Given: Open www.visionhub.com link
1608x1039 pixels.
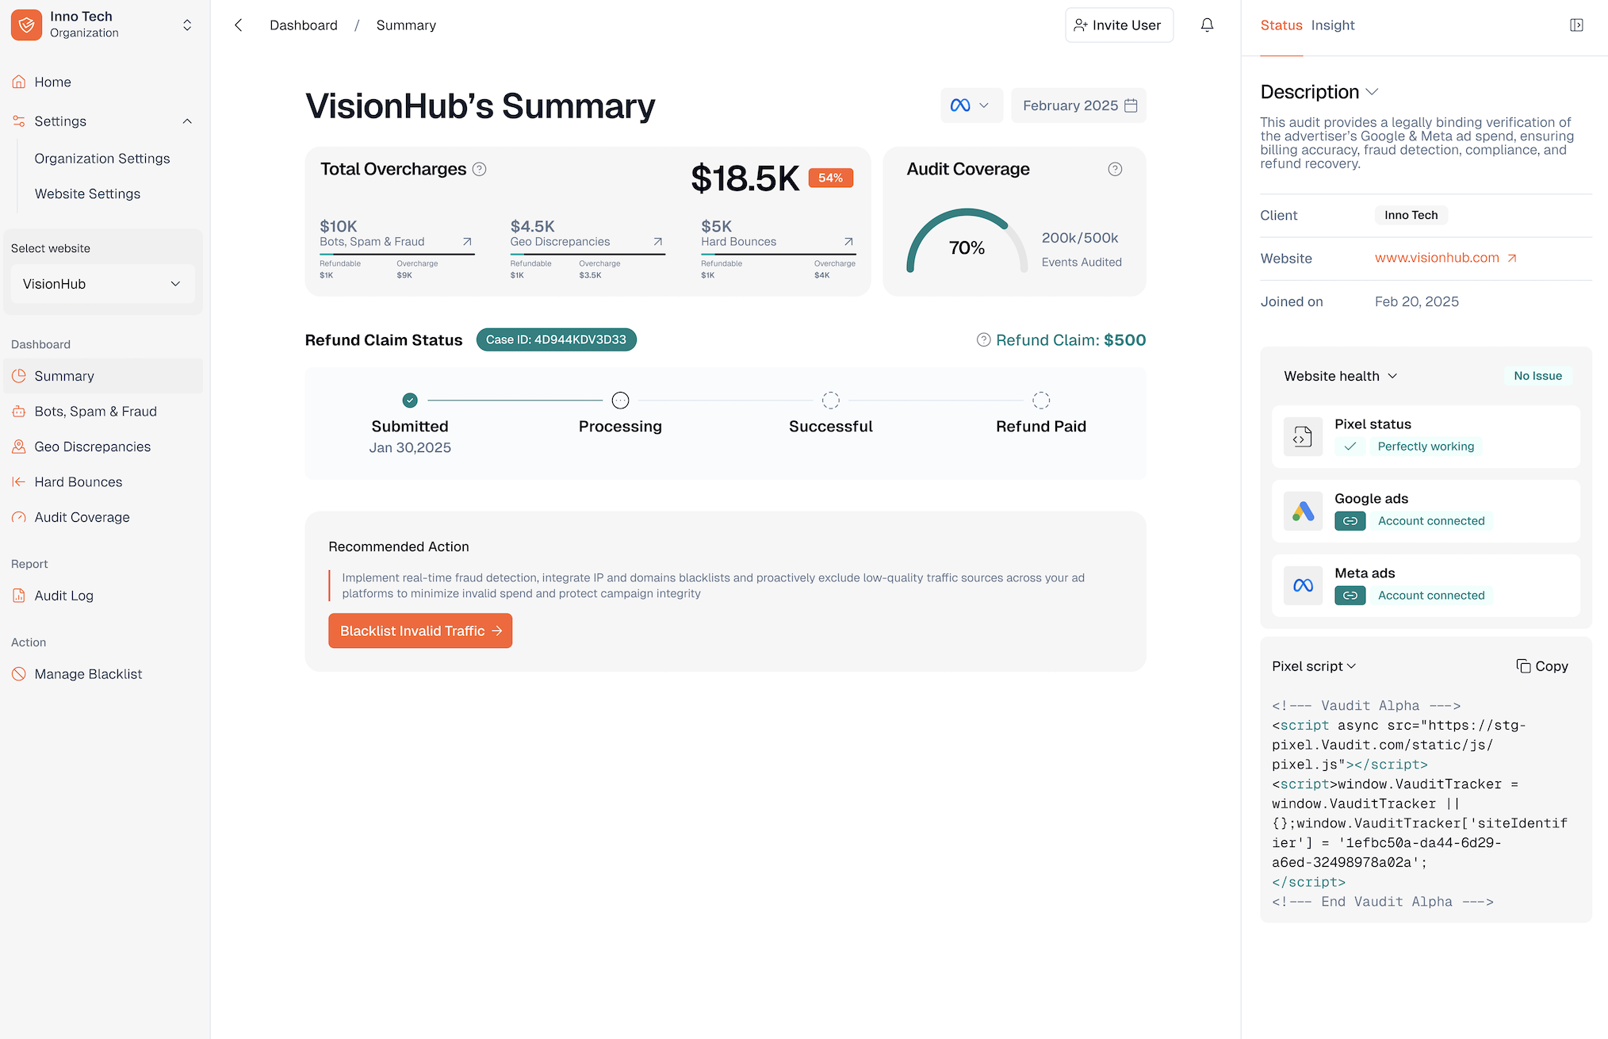Looking at the screenshot, I should pyautogui.click(x=1437, y=258).
